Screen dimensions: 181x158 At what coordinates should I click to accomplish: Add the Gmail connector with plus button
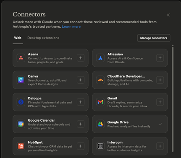pos(160,102)
